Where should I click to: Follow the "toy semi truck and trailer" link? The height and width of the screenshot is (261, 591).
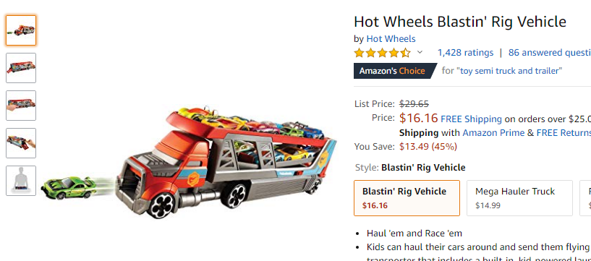pos(509,71)
